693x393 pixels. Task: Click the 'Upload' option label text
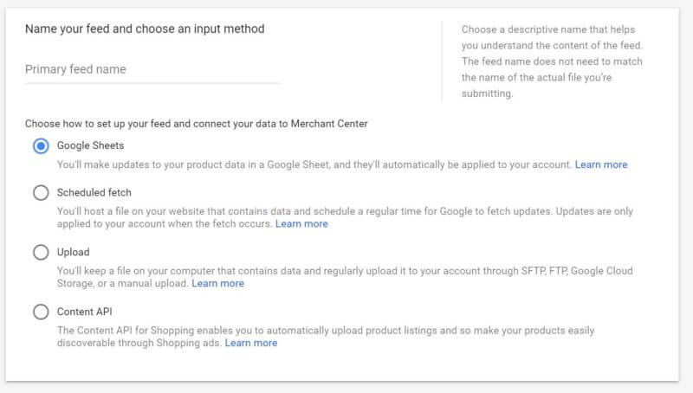tap(74, 252)
